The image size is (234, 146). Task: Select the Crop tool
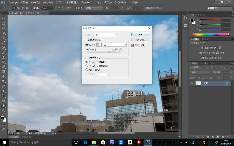pyautogui.click(x=4, y=38)
